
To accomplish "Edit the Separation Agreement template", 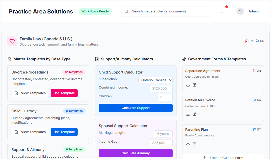I will coord(195,85).
